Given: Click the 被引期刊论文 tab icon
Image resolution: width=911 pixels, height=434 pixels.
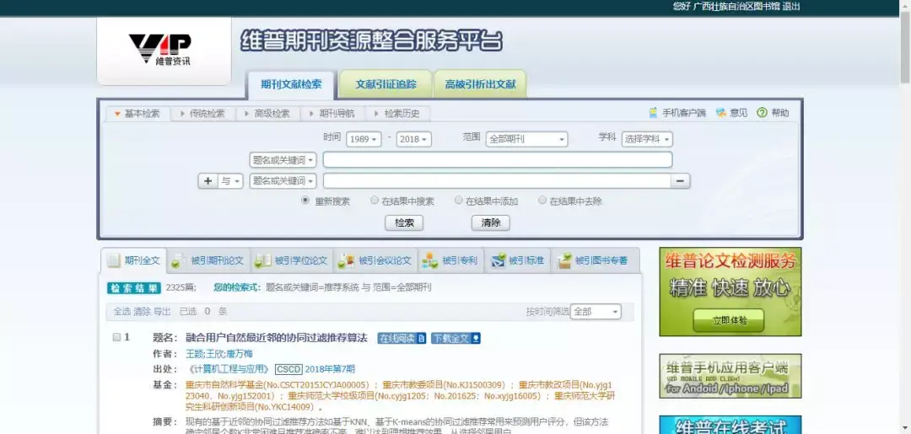Looking at the screenshot, I should 179,262.
